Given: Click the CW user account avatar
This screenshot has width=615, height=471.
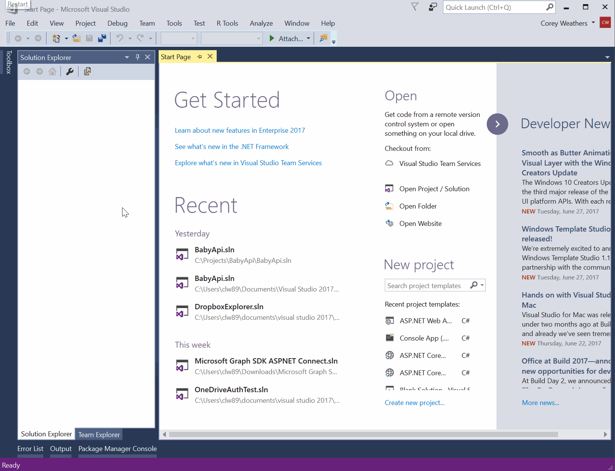Looking at the screenshot, I should click(x=605, y=22).
